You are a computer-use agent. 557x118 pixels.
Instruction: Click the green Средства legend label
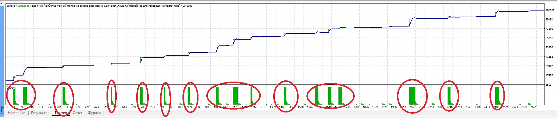24,6
